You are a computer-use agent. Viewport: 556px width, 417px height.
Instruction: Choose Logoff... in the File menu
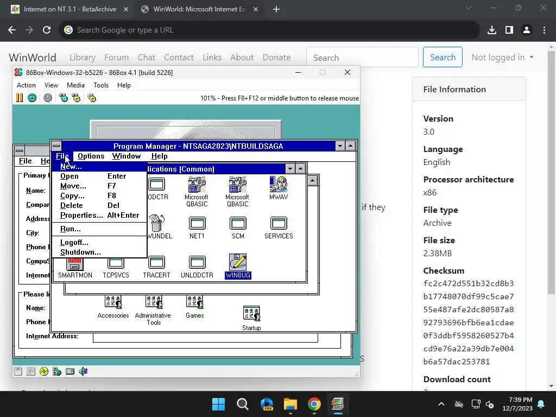click(x=99, y=243)
